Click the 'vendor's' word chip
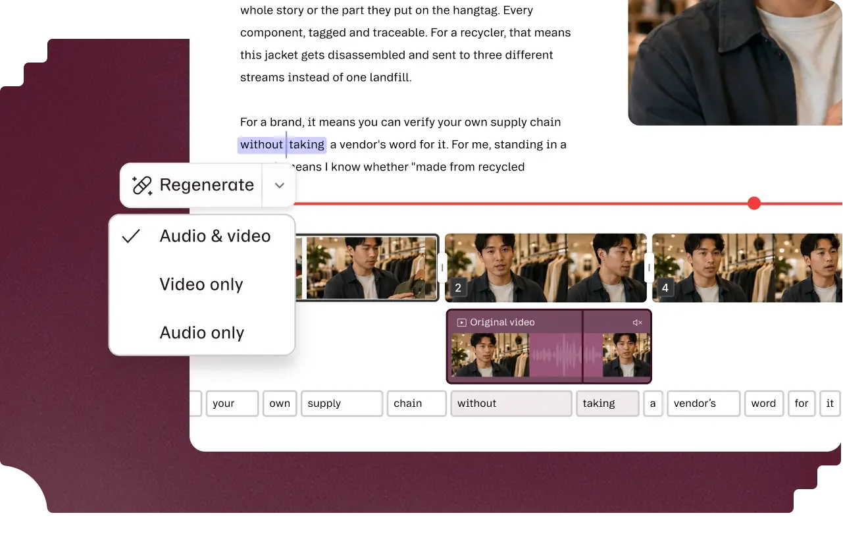843x553 pixels. (703, 404)
